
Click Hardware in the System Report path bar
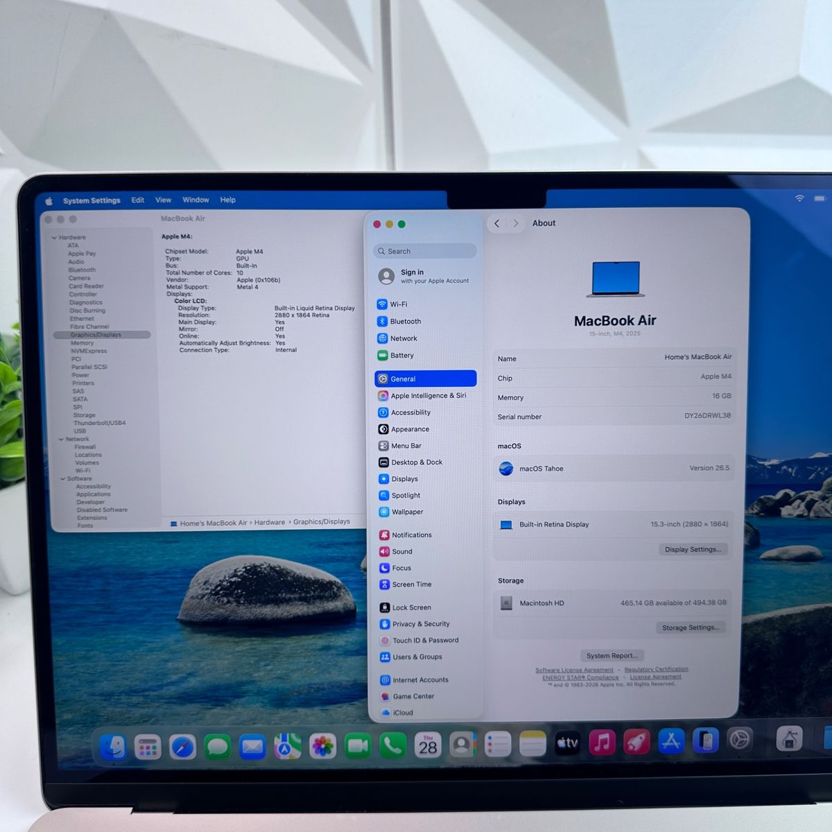(x=270, y=523)
